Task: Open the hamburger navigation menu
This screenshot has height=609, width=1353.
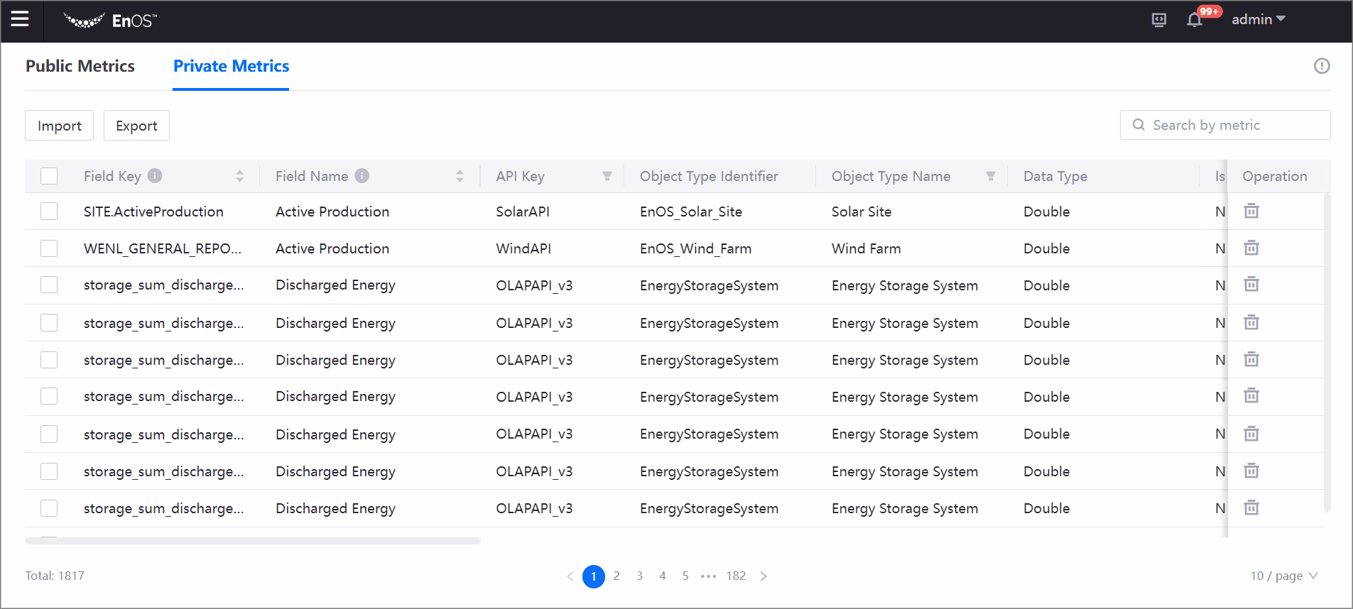Action: click(x=20, y=19)
